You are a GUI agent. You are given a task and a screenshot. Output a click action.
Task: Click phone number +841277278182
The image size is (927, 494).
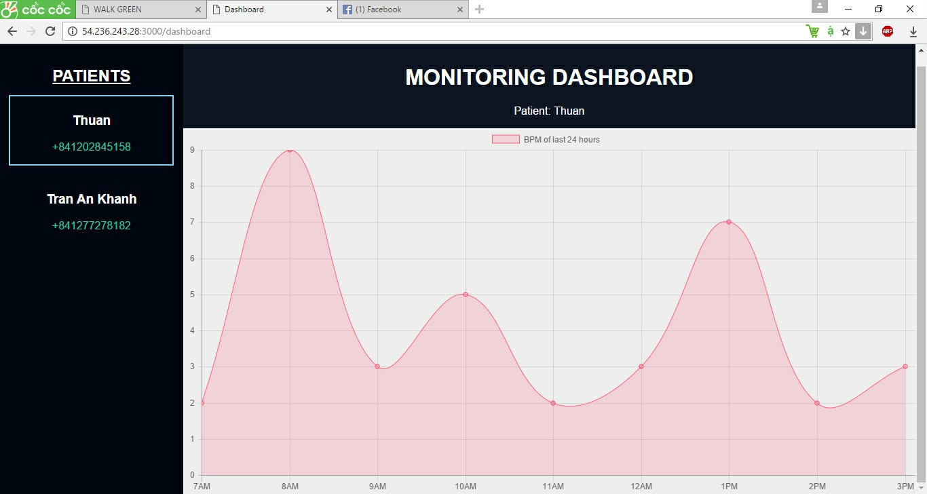[x=92, y=225]
